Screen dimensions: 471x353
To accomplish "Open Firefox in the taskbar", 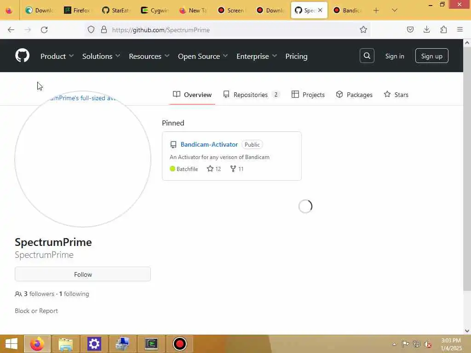I will tap(37, 344).
